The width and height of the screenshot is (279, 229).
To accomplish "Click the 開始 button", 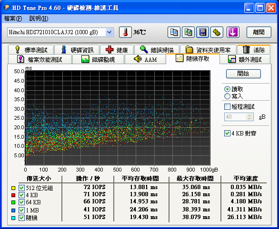I will 243,74.
